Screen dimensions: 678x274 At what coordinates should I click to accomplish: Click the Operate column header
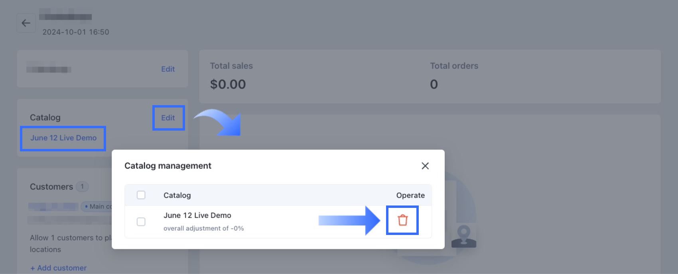click(x=410, y=196)
